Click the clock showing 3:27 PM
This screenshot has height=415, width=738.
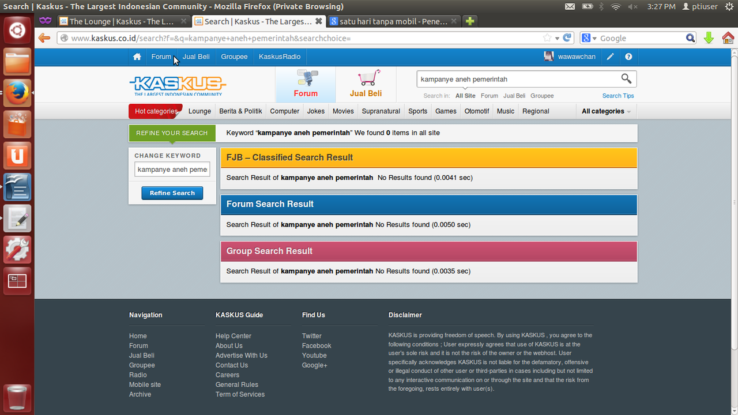[x=661, y=6]
